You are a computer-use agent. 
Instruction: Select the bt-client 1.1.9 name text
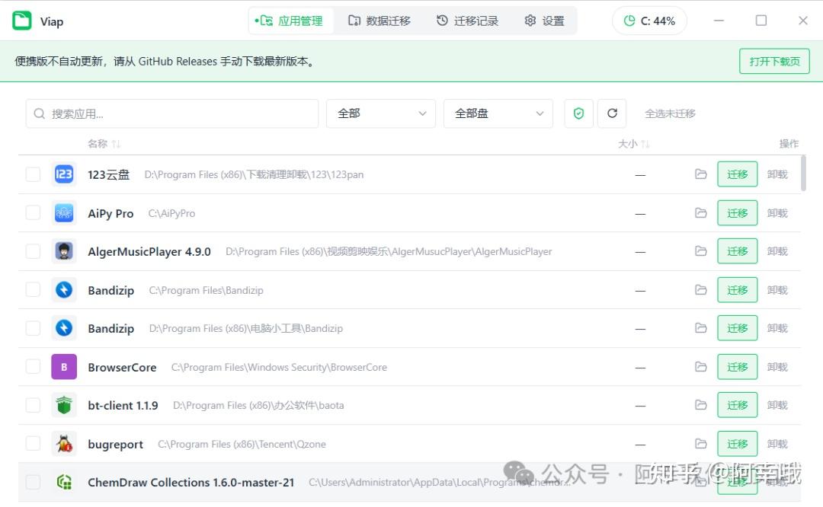[123, 405]
